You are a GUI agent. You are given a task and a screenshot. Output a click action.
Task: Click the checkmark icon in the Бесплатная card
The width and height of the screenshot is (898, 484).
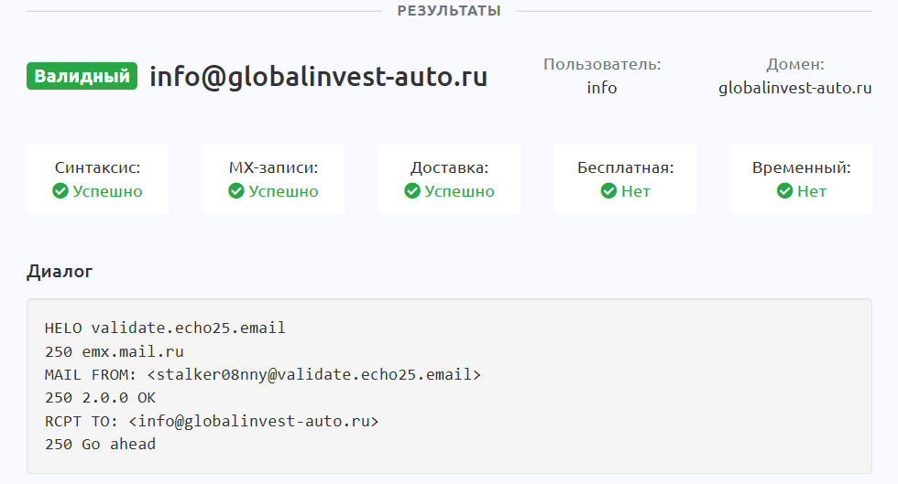608,191
